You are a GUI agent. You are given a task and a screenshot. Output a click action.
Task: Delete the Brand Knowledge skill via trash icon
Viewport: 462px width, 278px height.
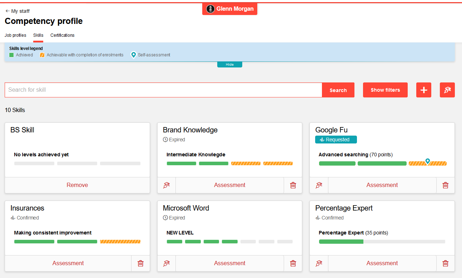(293, 185)
